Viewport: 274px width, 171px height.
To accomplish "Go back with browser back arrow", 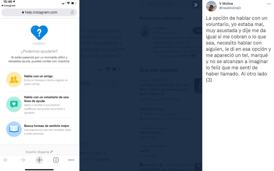I will [x=6, y=160].
